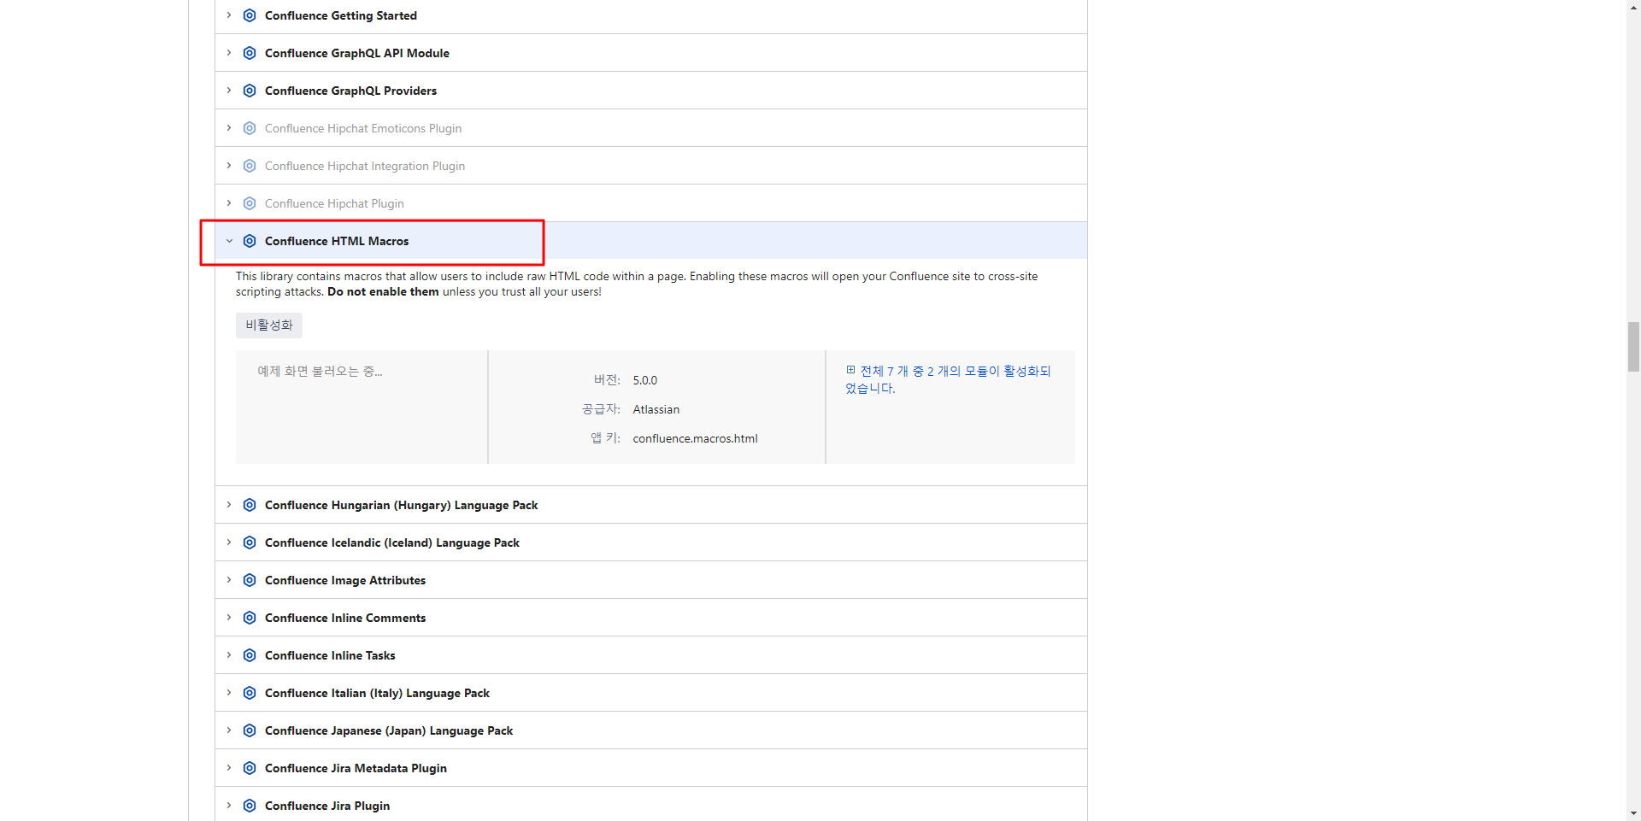Click the Confluence HTML Macros plugin icon

250,241
